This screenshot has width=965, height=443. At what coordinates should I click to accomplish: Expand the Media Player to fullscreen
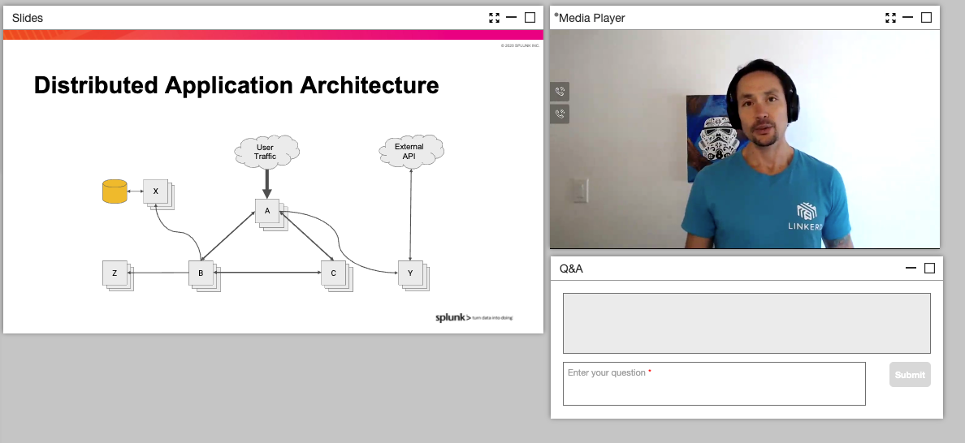click(x=890, y=18)
